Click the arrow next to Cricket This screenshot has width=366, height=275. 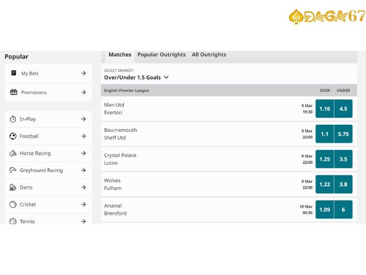pos(84,204)
